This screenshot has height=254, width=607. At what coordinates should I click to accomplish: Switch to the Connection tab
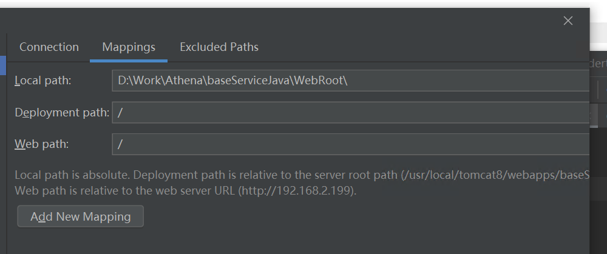pyautogui.click(x=49, y=47)
